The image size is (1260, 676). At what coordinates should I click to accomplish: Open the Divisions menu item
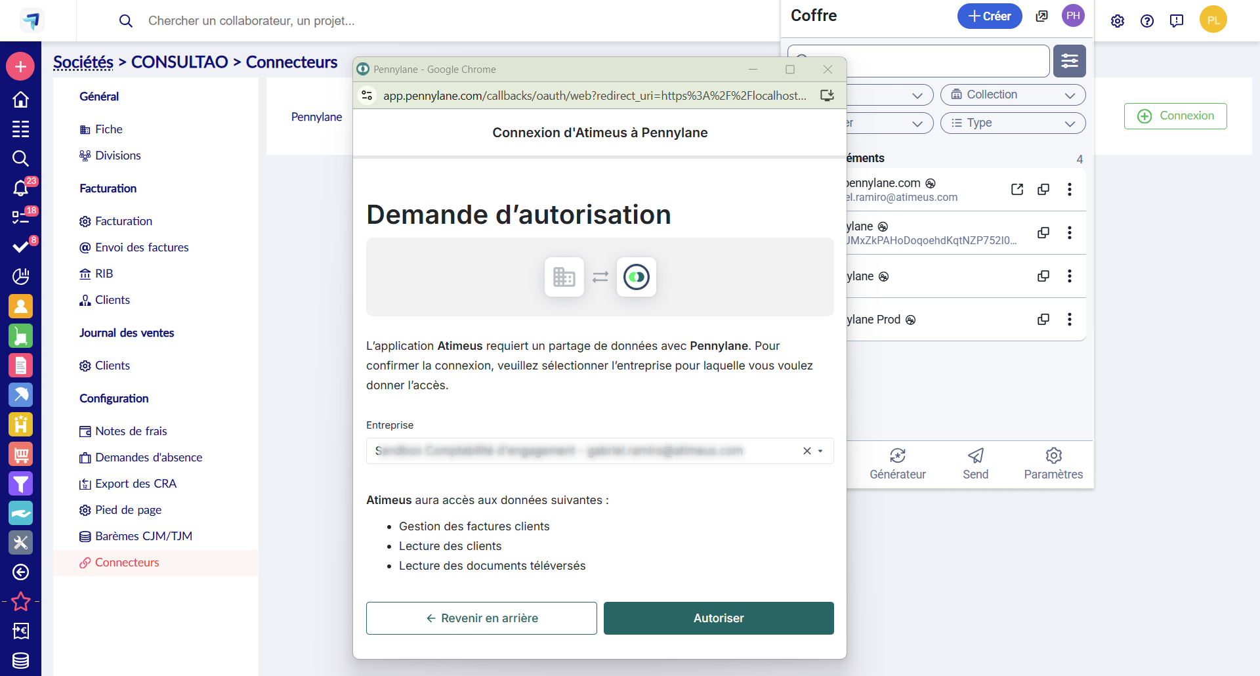(x=110, y=156)
